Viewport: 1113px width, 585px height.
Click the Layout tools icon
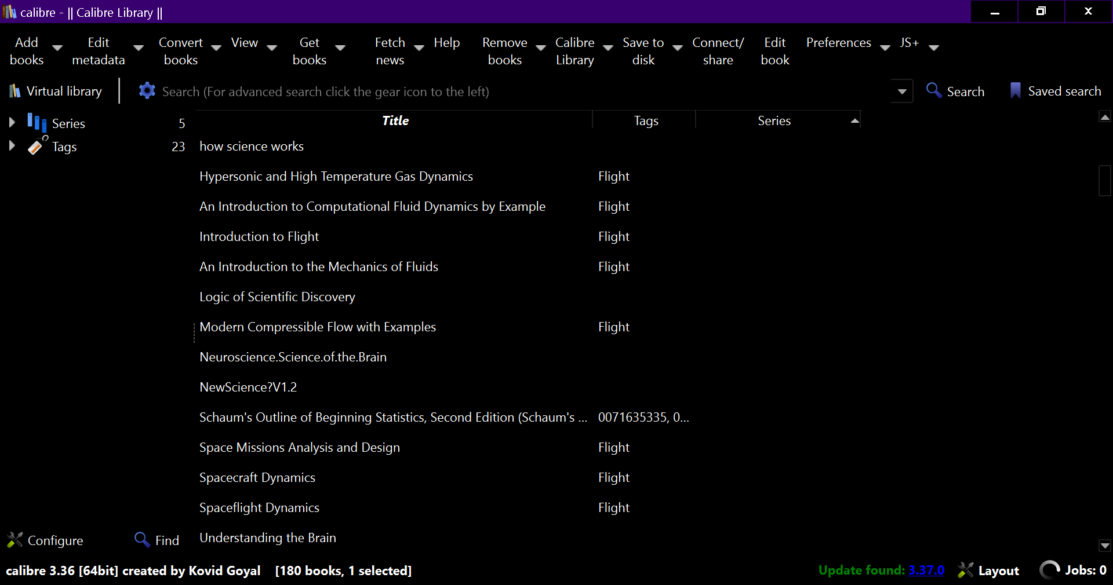tap(965, 570)
